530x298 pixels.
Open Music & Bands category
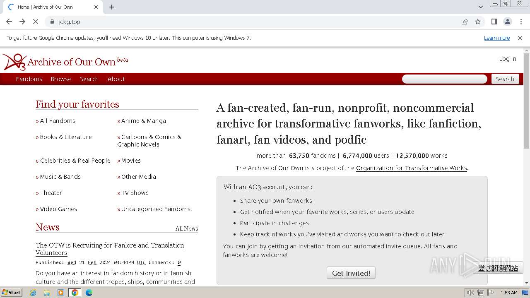(x=60, y=177)
